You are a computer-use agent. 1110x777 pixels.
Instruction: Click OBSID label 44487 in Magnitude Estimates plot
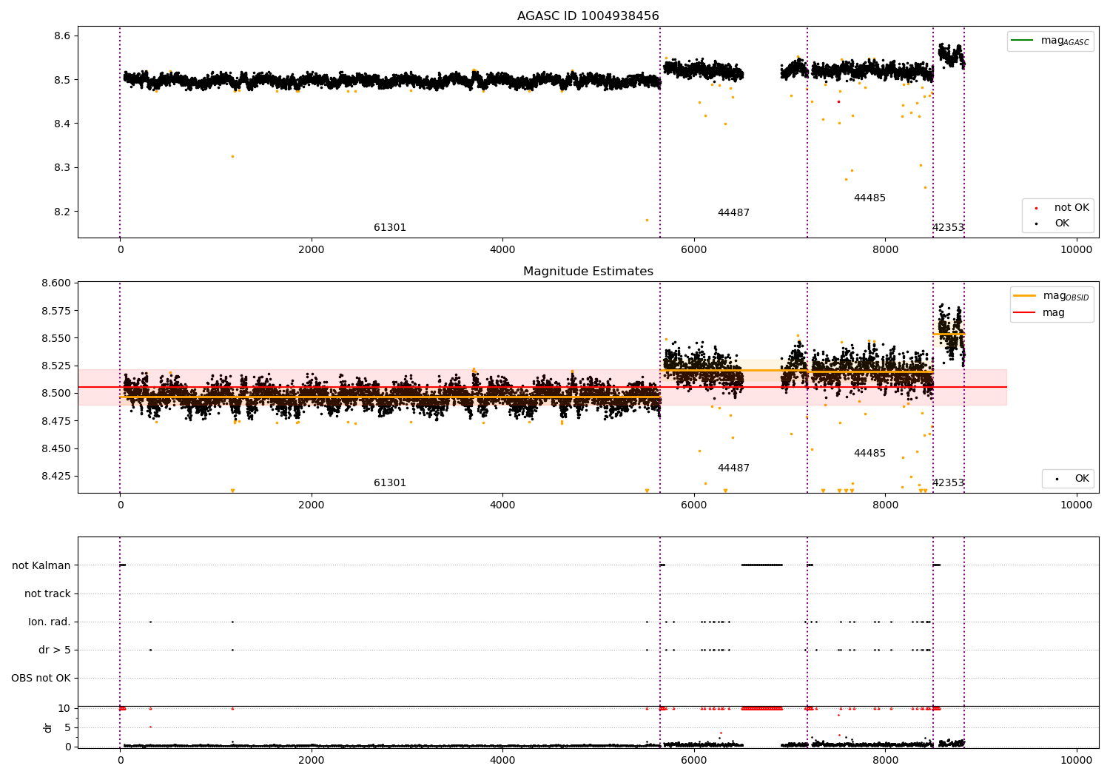733,468
